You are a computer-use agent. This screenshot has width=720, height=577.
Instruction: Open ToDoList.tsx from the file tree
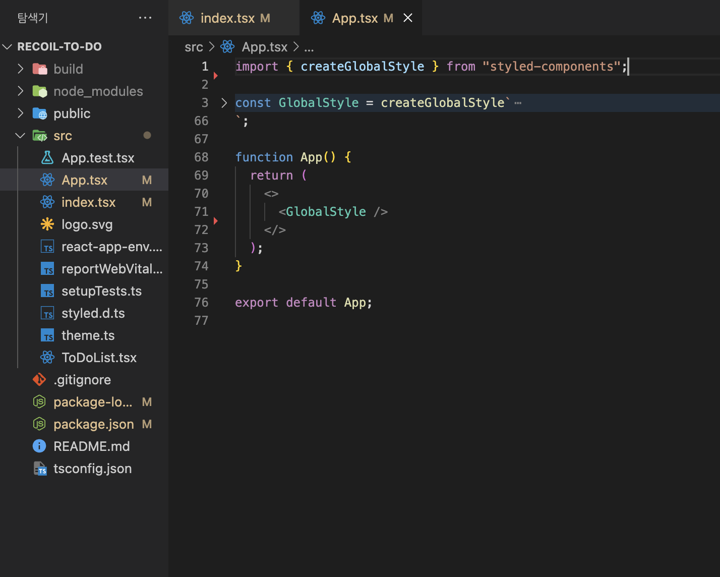tap(99, 358)
